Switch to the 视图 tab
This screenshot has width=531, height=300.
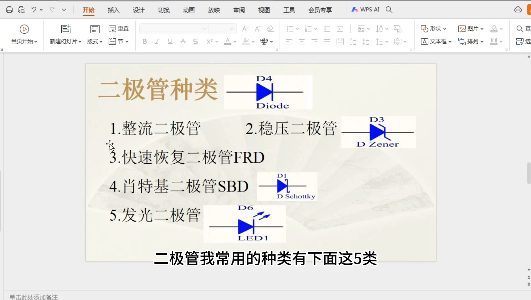click(264, 10)
